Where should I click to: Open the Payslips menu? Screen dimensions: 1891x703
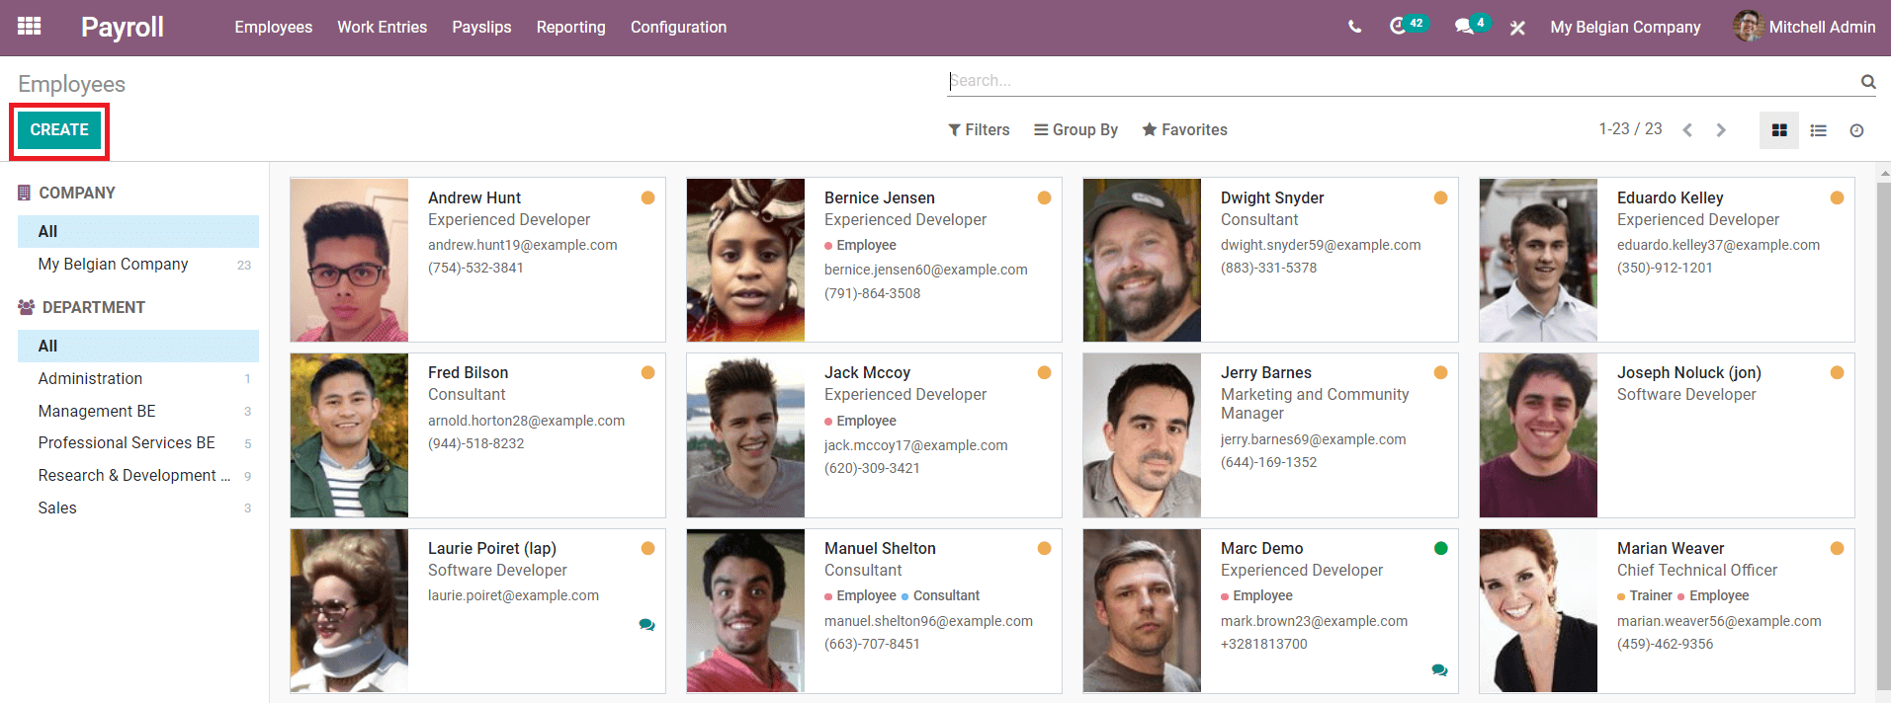tap(481, 27)
